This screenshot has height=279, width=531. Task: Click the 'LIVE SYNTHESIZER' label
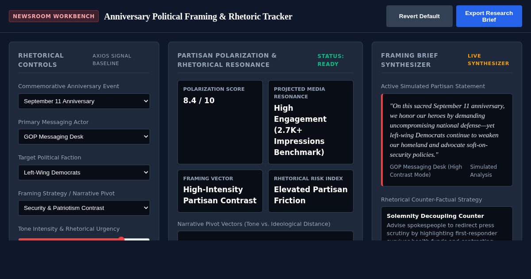[488, 60]
